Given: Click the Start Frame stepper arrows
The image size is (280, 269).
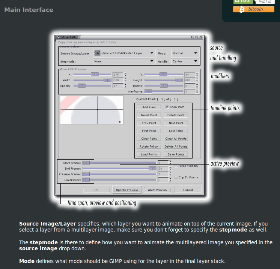Looking at the screenshot, I should pyautogui.click(x=170, y=163).
